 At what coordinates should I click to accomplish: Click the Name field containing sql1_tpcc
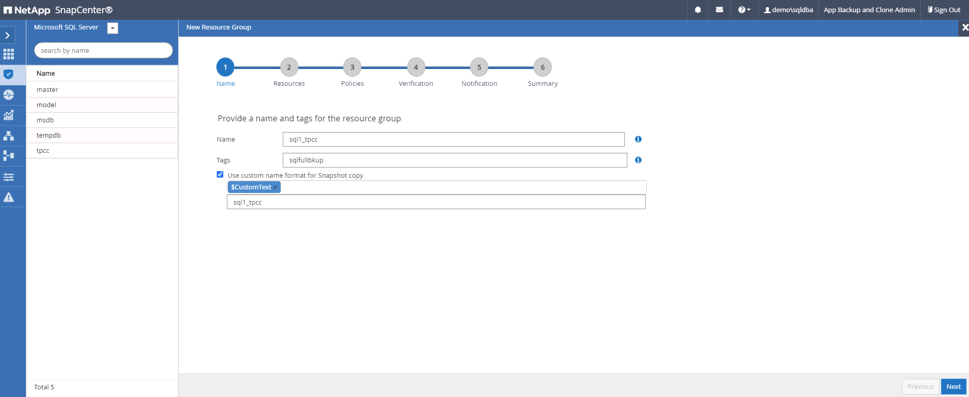[453, 139]
